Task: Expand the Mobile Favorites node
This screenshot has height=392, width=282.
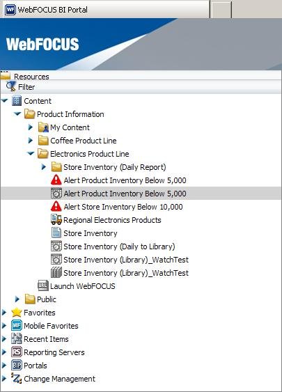Action: coord(4,325)
